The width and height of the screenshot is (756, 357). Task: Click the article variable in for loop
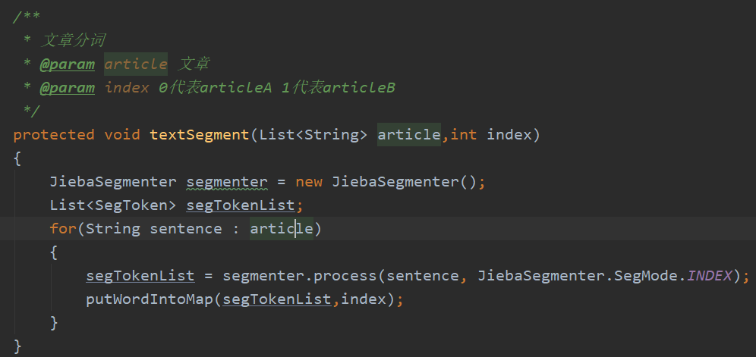(x=282, y=228)
